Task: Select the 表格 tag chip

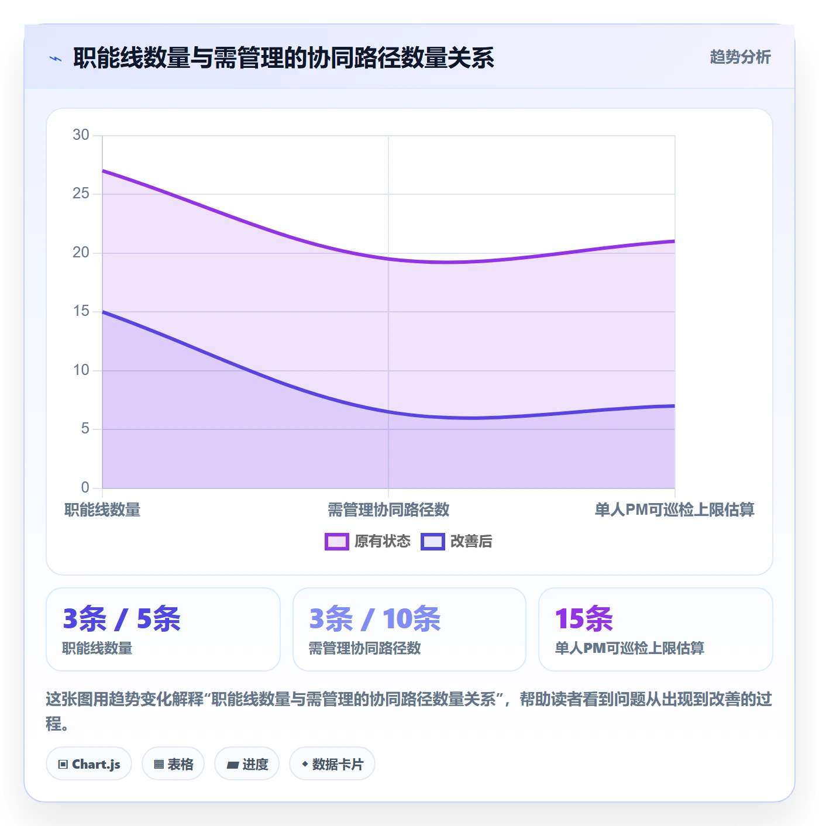Action: pos(173,764)
